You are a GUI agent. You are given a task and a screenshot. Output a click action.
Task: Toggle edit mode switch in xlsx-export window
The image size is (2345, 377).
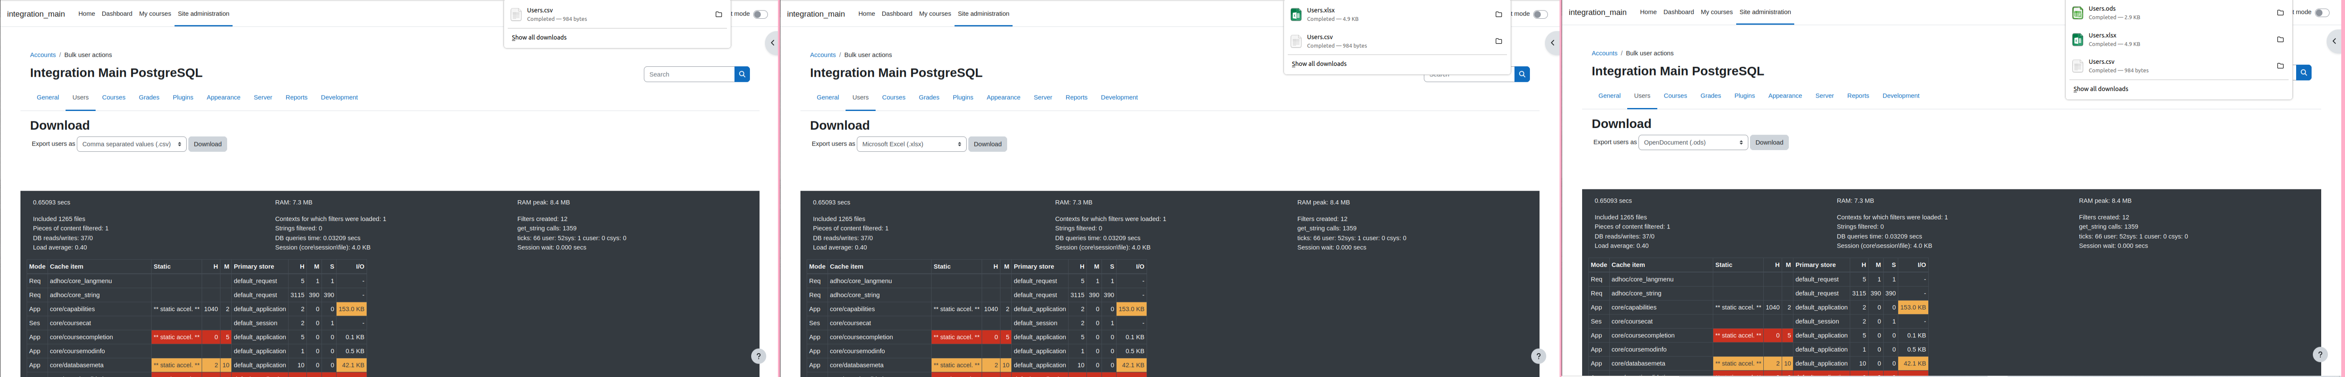(x=1540, y=15)
